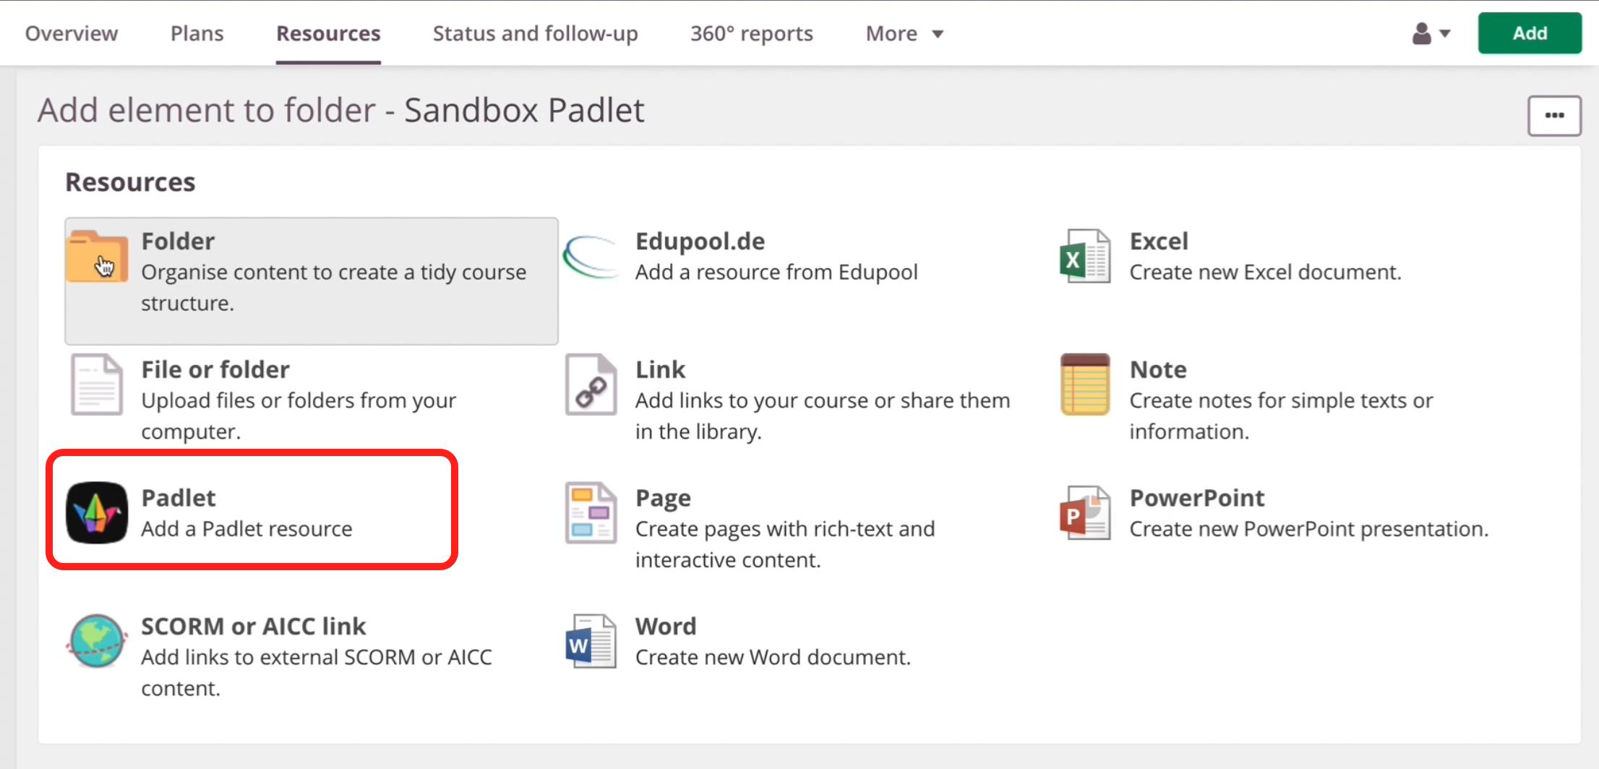Select the Note resource title
This screenshot has width=1599, height=769.
(1158, 369)
